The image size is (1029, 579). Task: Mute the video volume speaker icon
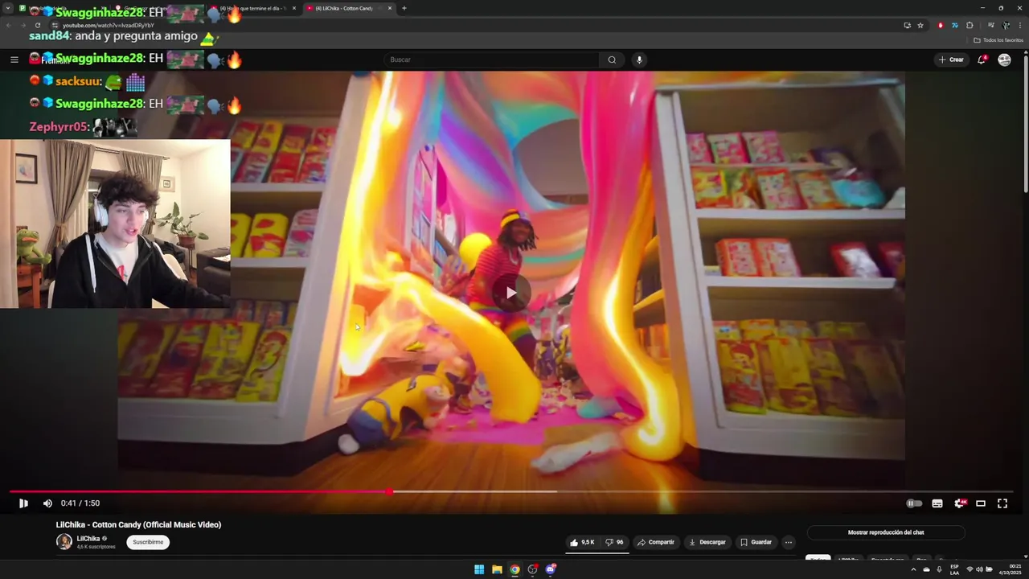tap(47, 503)
